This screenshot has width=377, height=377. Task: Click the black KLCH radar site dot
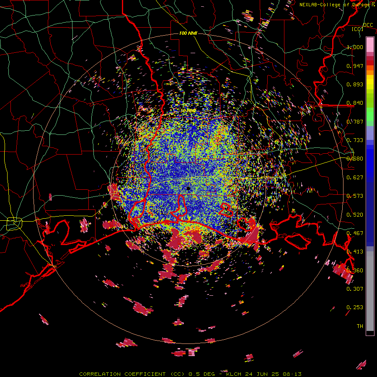point(188,188)
